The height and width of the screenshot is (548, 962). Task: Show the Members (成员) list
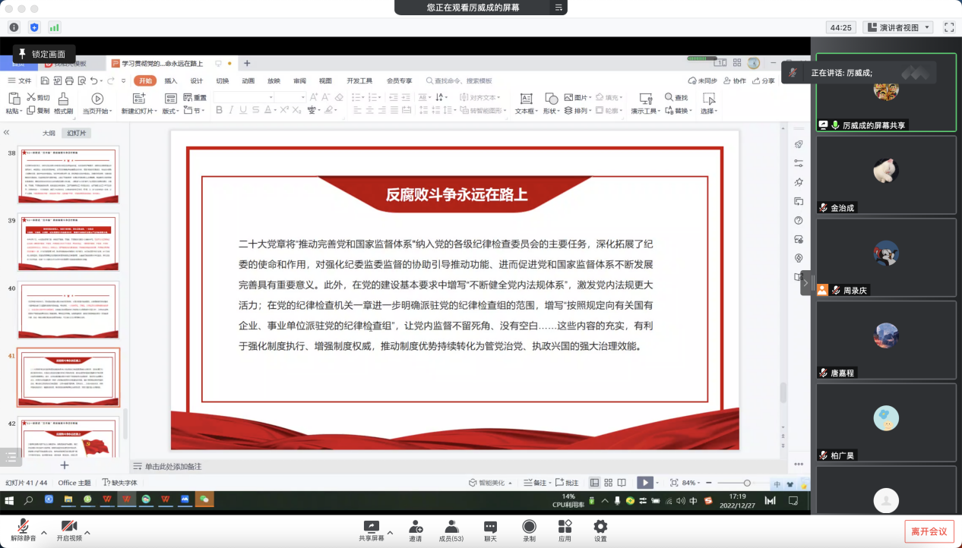[x=451, y=528]
